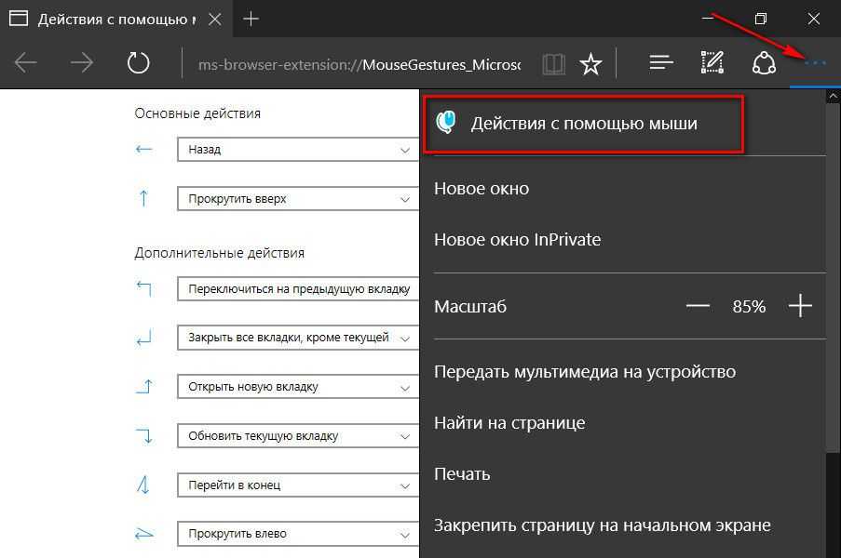This screenshot has width=841, height=558.
Task: Open the three-dots More menu
Action: 815,63
